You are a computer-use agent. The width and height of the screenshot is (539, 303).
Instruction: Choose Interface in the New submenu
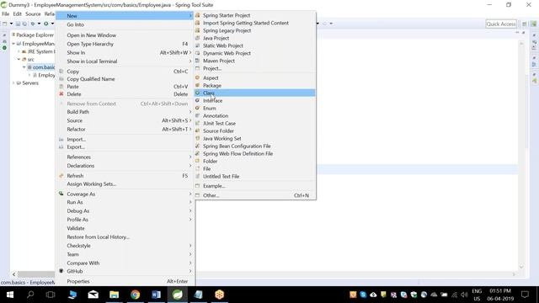click(254, 101)
